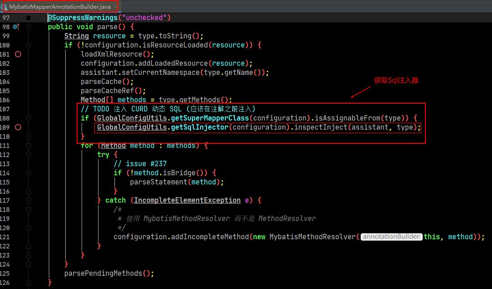Click the loadXmlResource() call

pyautogui.click(x=117, y=54)
